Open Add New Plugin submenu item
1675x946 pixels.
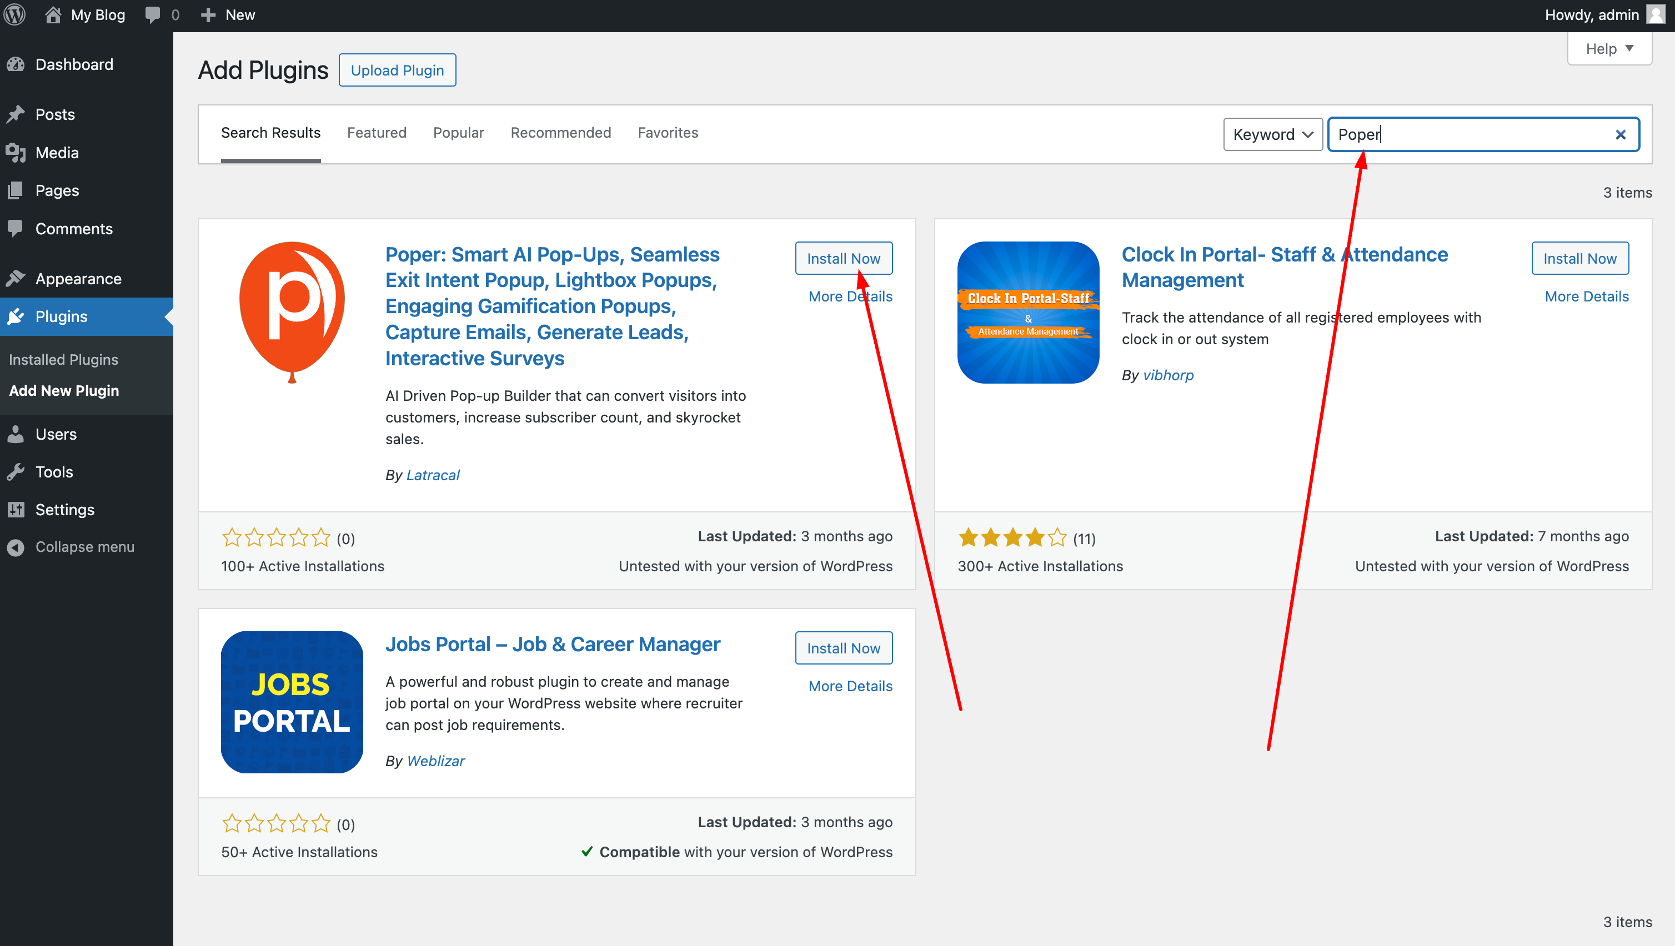64,391
